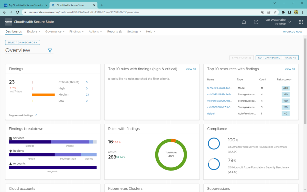This screenshot has width=307, height=192.
Task: Click the SAVE FILTER(S) button
Action: 242,58
